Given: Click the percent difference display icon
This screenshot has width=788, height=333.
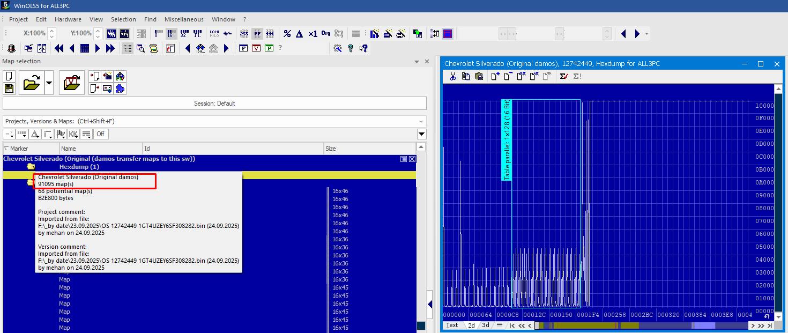Looking at the screenshot, I should [x=287, y=34].
